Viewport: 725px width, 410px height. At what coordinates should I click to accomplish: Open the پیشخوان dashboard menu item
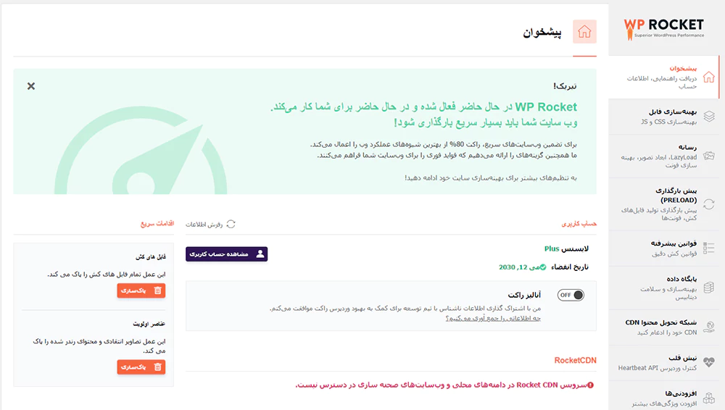click(x=664, y=77)
